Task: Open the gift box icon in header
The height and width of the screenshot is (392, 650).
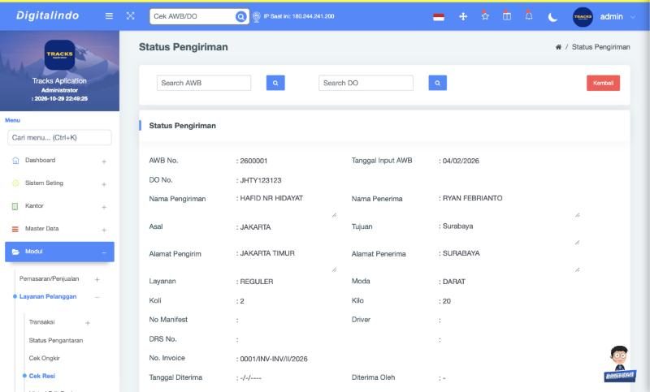Action: pyautogui.click(x=506, y=15)
